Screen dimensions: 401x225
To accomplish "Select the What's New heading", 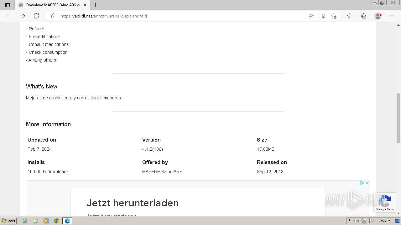I will point(42,87).
